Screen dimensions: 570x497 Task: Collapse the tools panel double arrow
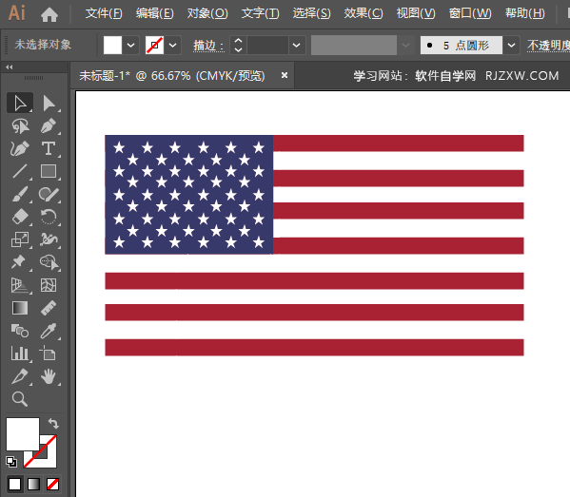[10, 67]
